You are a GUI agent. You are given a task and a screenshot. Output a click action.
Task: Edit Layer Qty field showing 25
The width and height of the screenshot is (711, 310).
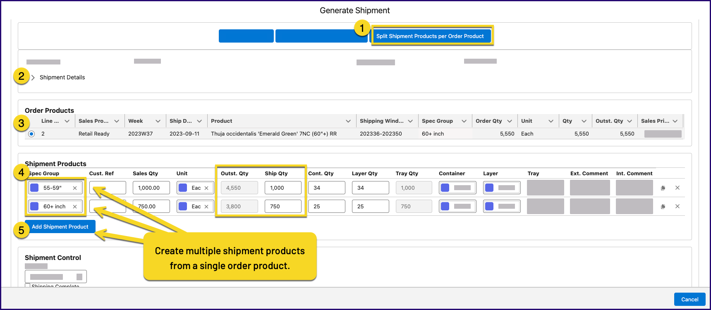[x=371, y=206]
